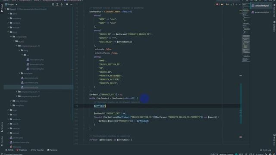Open the Event Log

(x=266, y=150)
